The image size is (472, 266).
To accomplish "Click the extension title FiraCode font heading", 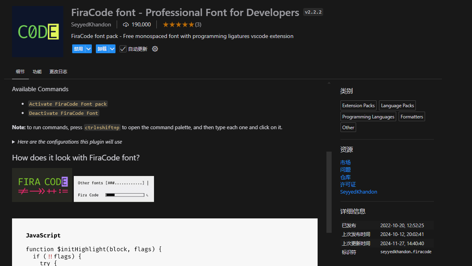I will [185, 12].
